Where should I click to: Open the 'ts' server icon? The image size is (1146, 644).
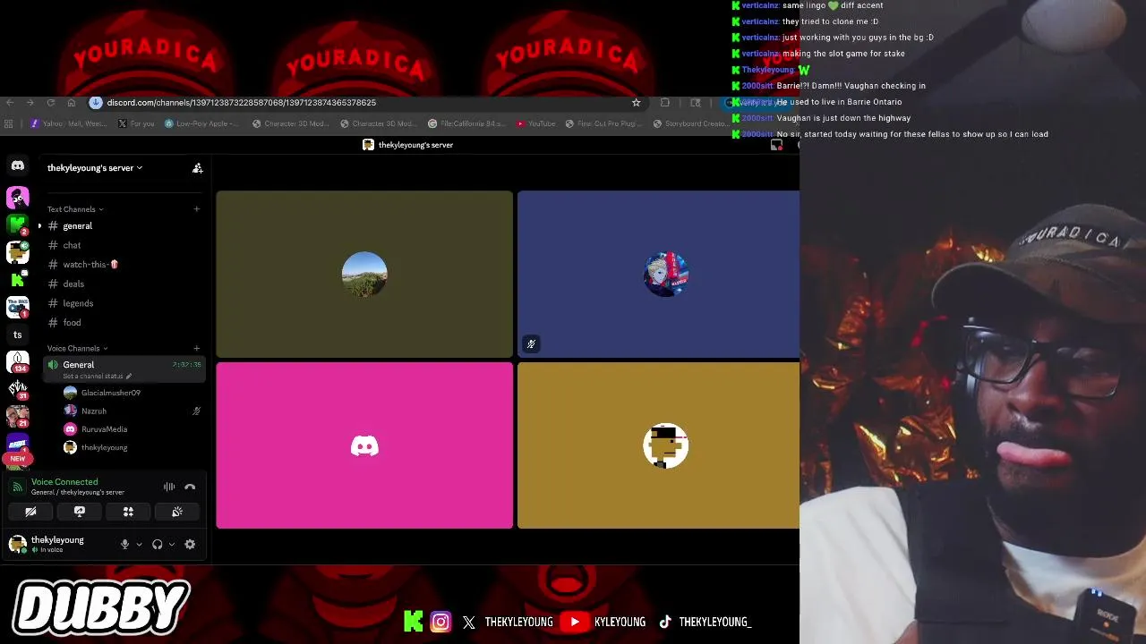(x=17, y=335)
